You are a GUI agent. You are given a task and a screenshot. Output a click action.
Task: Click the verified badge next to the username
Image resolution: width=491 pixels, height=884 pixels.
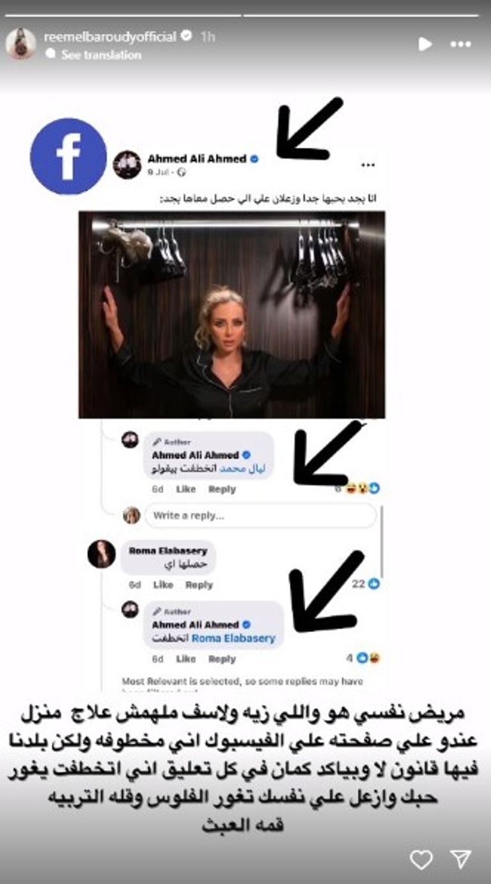pyautogui.click(x=186, y=37)
